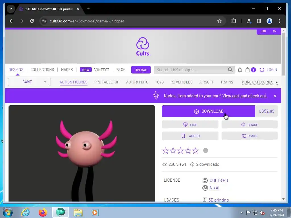Select AIRSOFT category
Image resolution: width=291 pixels, height=218 pixels.
[x=206, y=82]
